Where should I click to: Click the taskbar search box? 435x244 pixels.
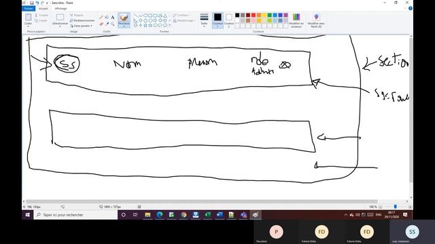coord(75,215)
